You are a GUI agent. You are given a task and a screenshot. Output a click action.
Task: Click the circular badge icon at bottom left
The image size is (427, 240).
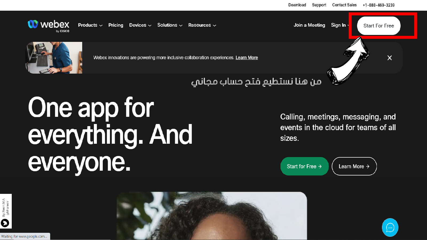(5, 223)
